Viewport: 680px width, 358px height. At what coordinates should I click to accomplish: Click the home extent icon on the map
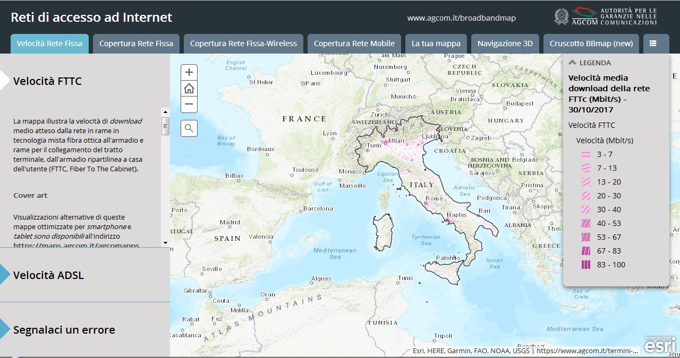(189, 89)
